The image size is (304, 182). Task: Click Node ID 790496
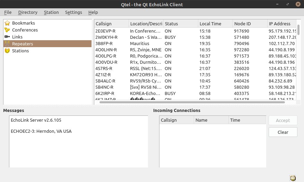point(241,43)
